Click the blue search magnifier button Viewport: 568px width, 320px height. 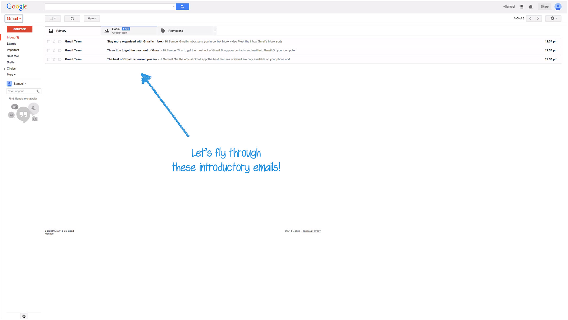(182, 7)
